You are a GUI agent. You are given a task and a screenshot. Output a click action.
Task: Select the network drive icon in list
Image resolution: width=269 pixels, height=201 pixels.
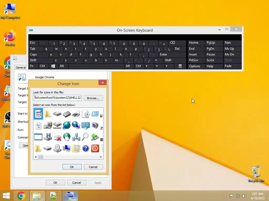tap(57, 126)
